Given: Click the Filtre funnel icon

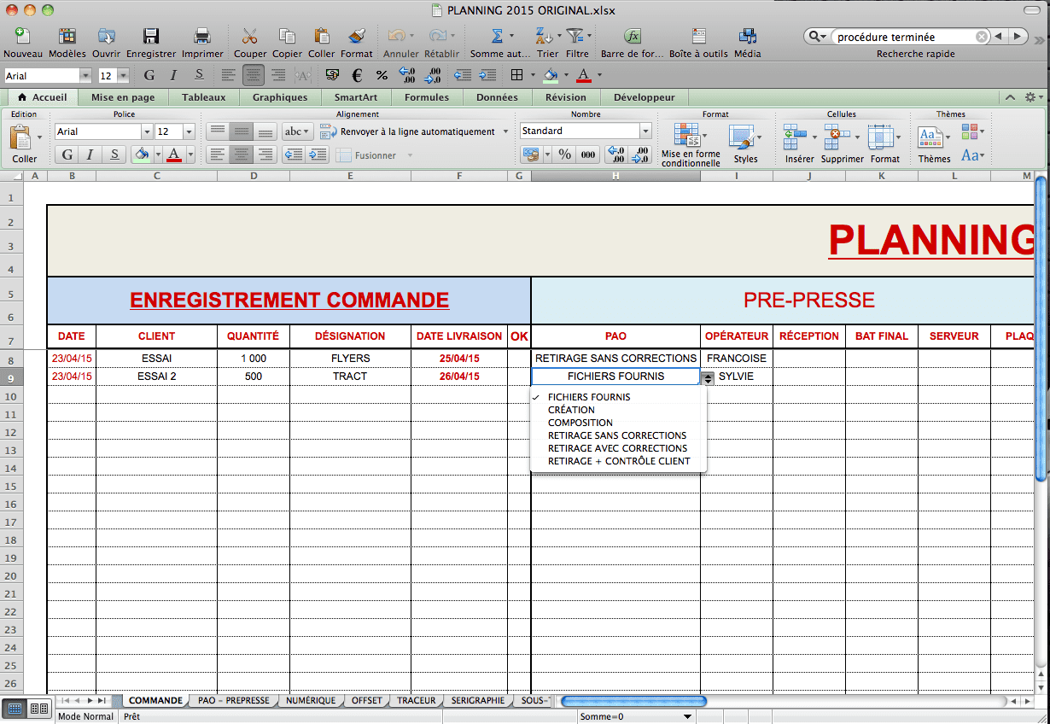Looking at the screenshot, I should (576, 37).
